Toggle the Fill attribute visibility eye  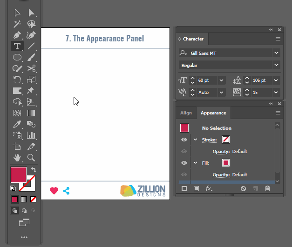(184, 163)
